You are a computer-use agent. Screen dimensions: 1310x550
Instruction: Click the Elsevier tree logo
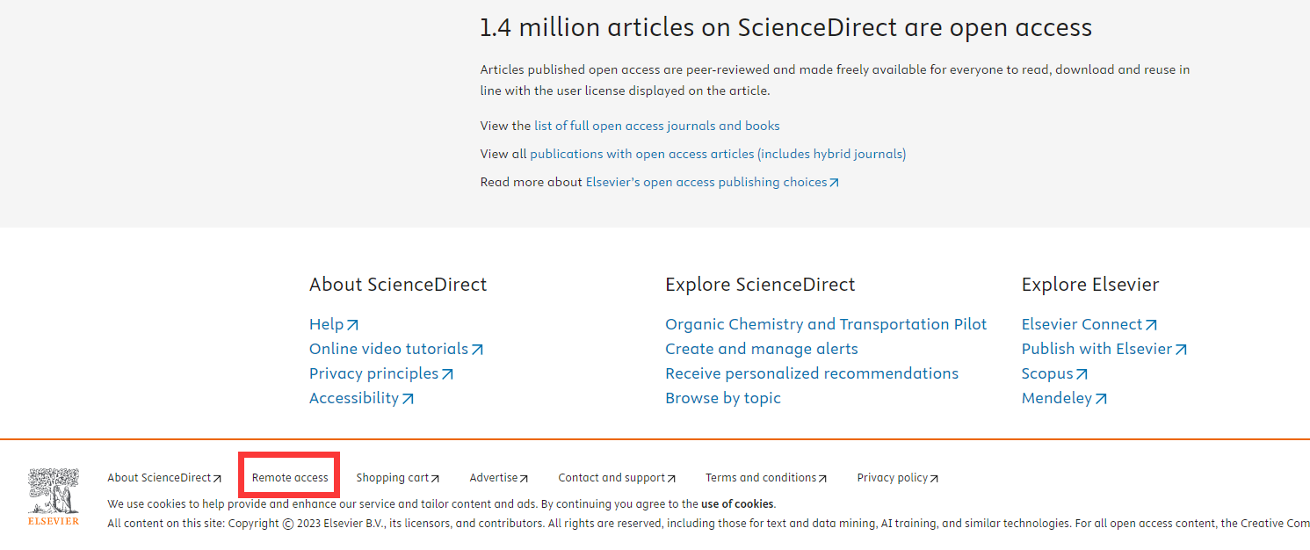coord(53,496)
